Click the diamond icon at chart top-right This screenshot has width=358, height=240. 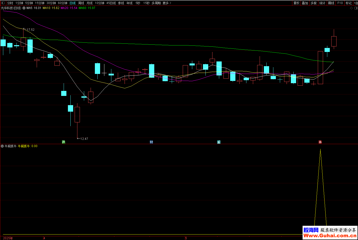(352, 8)
